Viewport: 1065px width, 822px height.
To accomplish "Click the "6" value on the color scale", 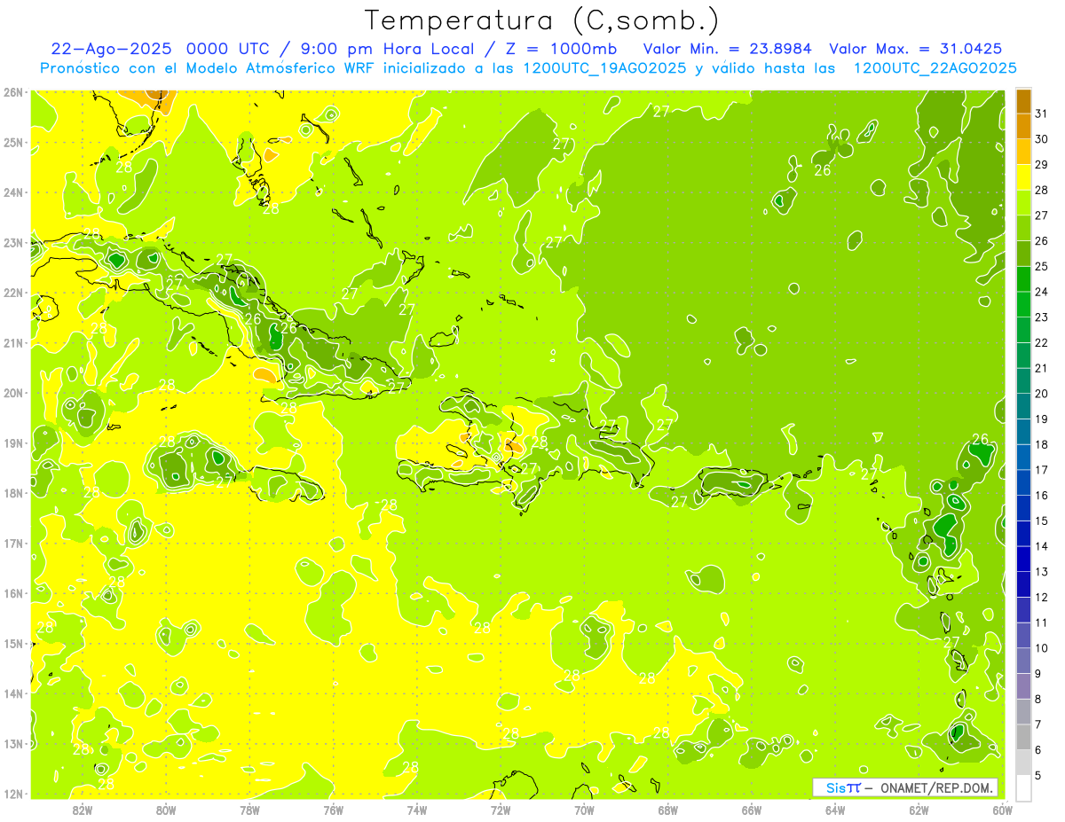I will point(1038,750).
